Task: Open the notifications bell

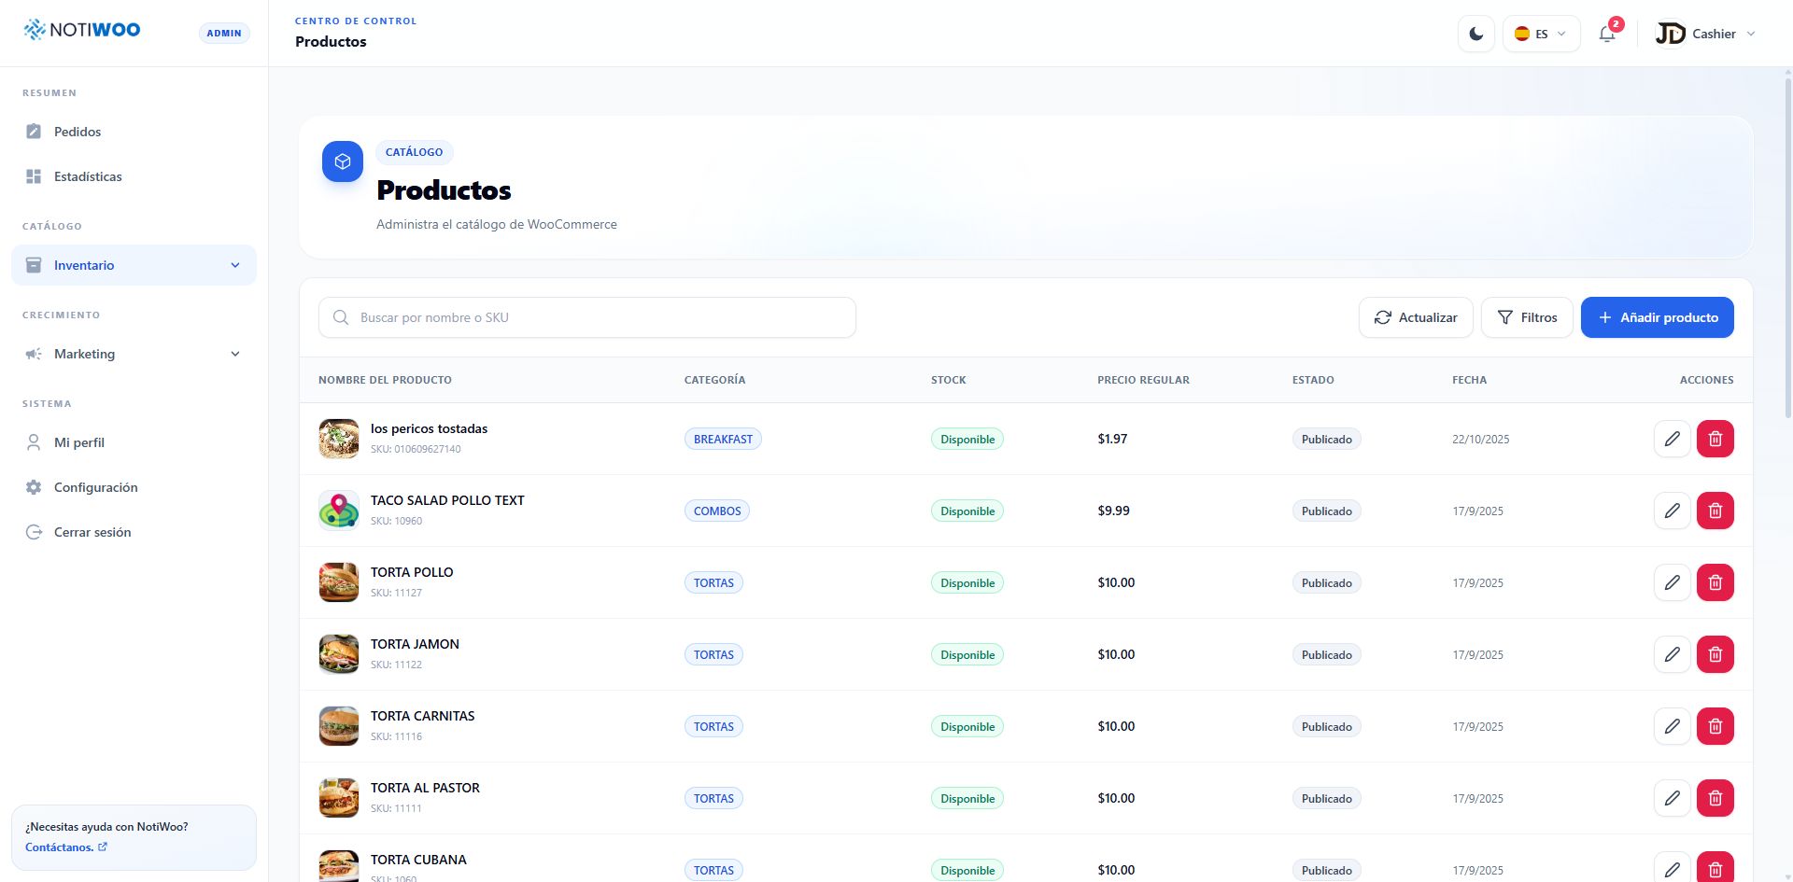Action: (x=1607, y=34)
